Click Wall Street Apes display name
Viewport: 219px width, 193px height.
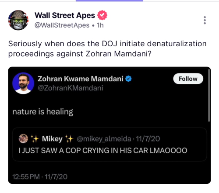pyautogui.click(x=65, y=15)
